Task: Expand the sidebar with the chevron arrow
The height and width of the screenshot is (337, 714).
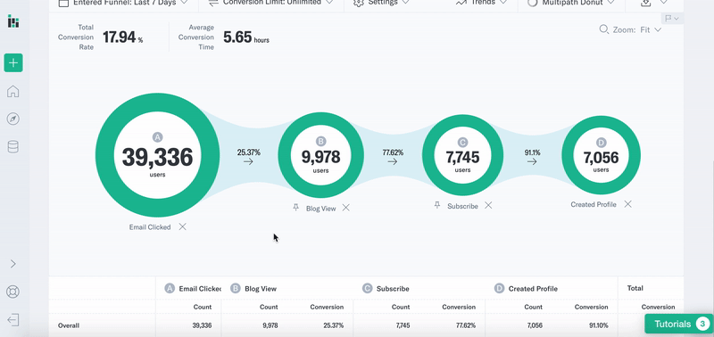Action: [13, 264]
